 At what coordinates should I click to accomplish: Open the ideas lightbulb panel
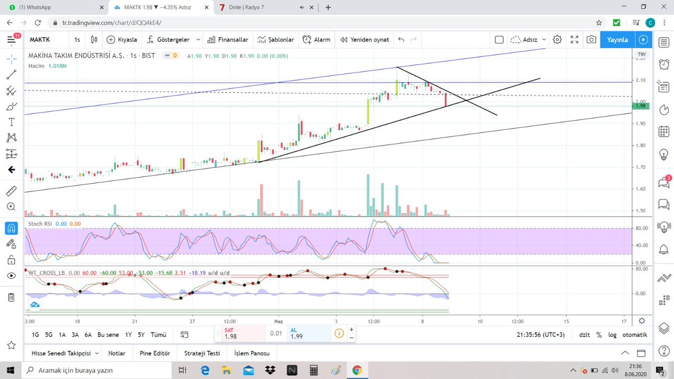tap(663, 154)
